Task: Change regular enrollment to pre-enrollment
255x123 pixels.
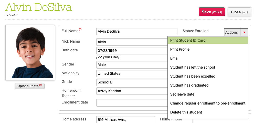Action: pyautogui.click(x=208, y=103)
